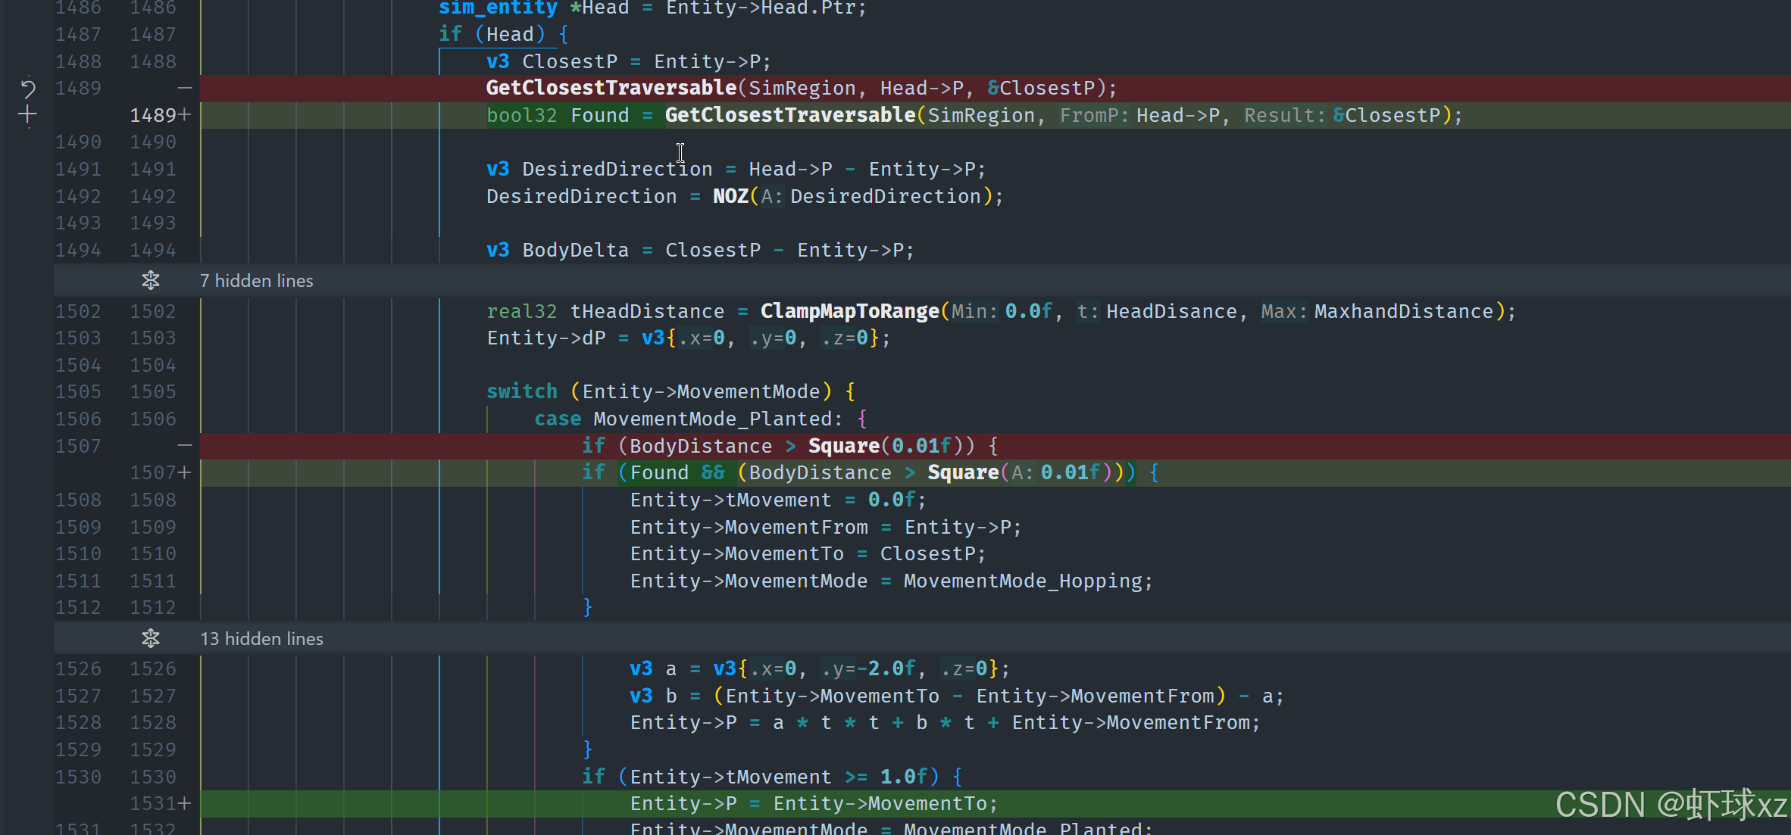Expand the 7 hidden lines icon
The height and width of the screenshot is (835, 1791).
coord(151,281)
